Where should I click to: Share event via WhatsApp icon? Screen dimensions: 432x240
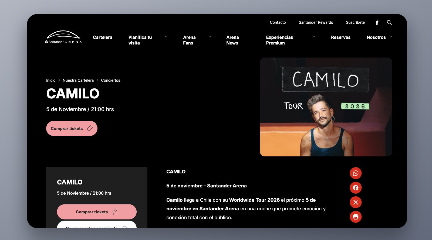[356, 173]
